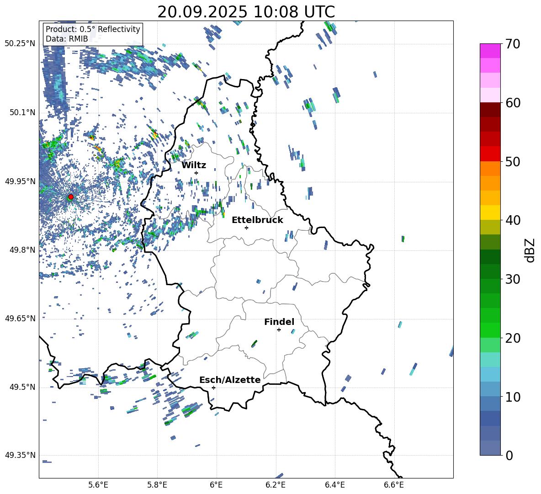Click the 49.8°N latitude label
The width and height of the screenshot is (541, 494).
tap(22, 250)
